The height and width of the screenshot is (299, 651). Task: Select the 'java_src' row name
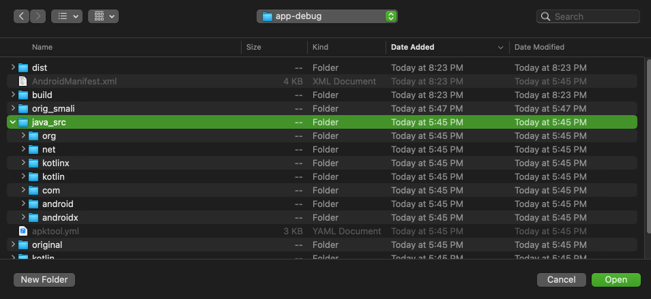pos(48,122)
